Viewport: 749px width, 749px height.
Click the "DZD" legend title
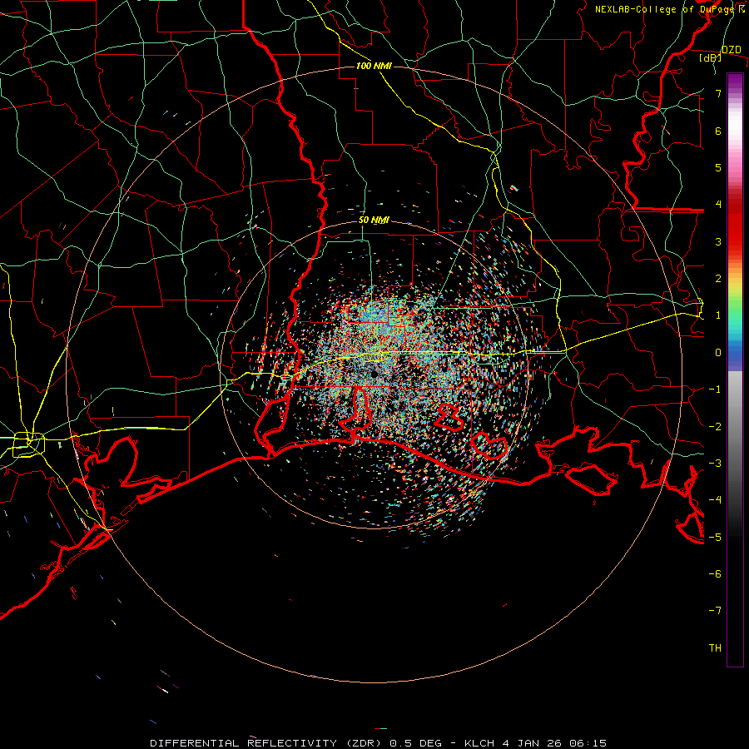(x=731, y=50)
